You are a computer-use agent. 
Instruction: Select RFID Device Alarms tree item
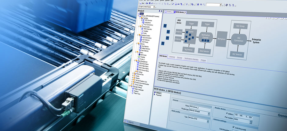143,70
